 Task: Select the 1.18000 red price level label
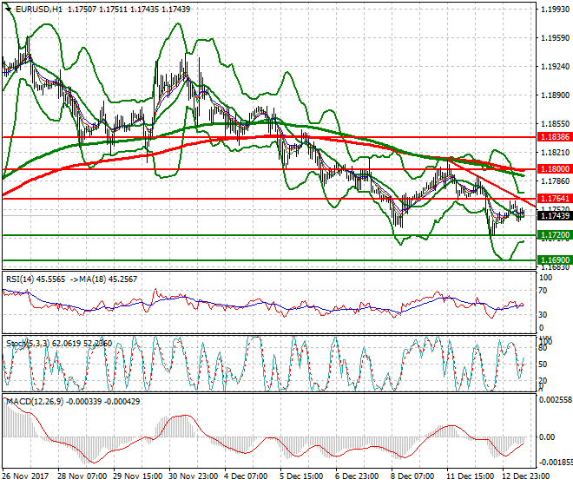click(x=555, y=169)
